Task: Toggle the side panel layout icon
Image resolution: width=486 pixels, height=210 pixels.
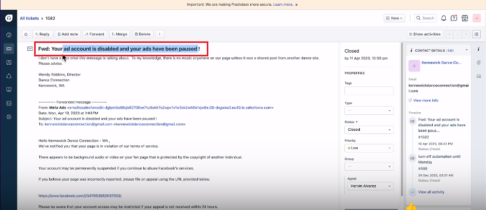Action: point(476,34)
